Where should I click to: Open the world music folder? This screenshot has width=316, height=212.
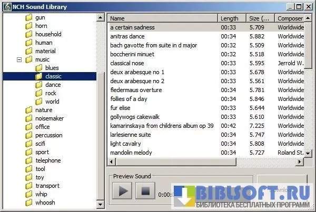[x=52, y=102]
